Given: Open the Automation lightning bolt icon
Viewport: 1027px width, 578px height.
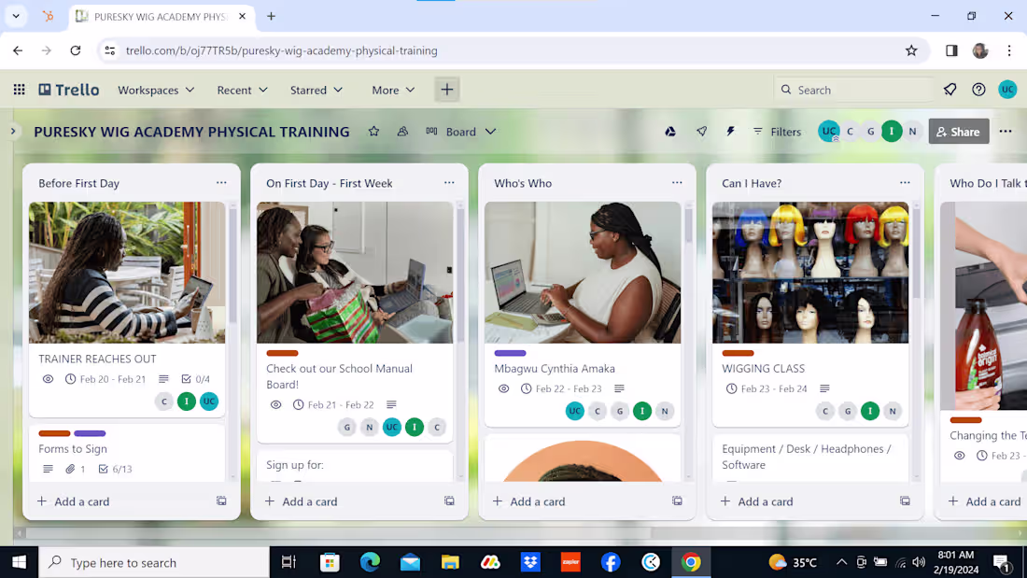Looking at the screenshot, I should 730,132.
